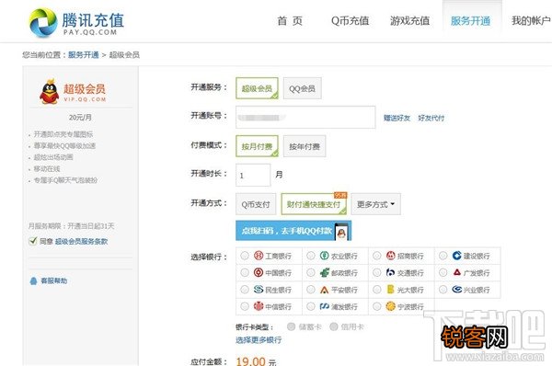
Task: Select the QQ会员 service option
Action: point(302,88)
